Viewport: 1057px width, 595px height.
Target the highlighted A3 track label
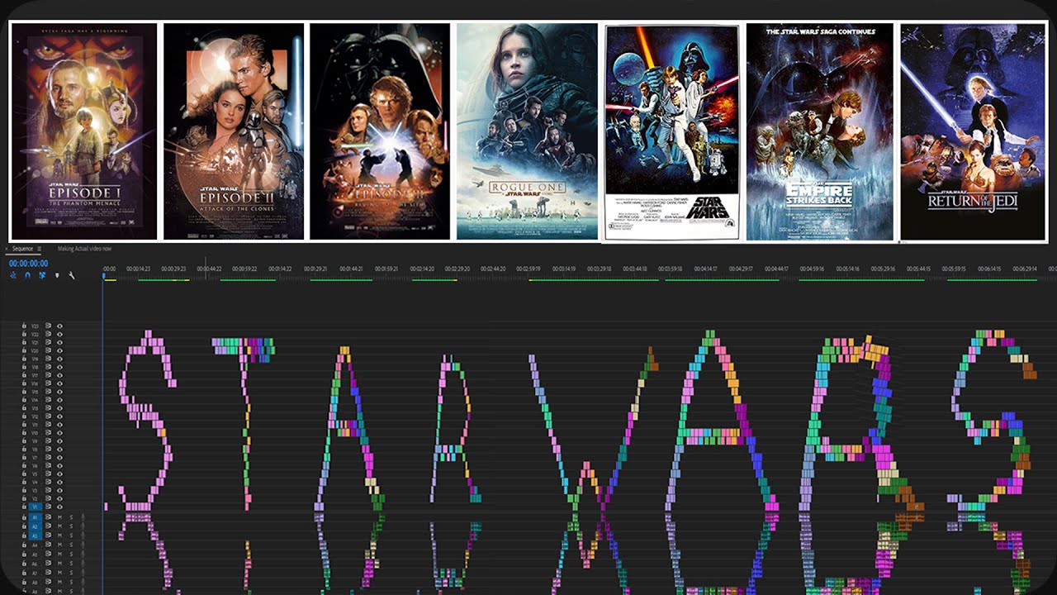click(x=35, y=535)
